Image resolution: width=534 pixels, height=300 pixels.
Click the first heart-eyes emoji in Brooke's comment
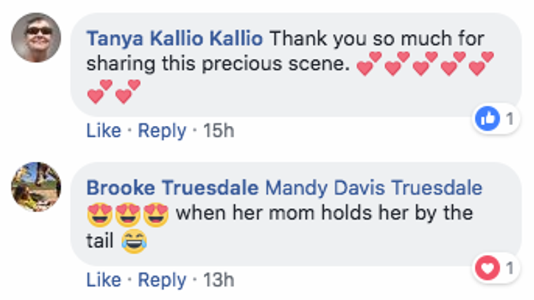point(100,213)
